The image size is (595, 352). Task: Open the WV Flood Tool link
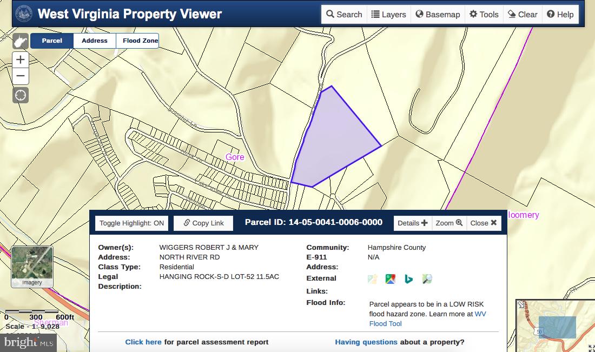pos(385,323)
